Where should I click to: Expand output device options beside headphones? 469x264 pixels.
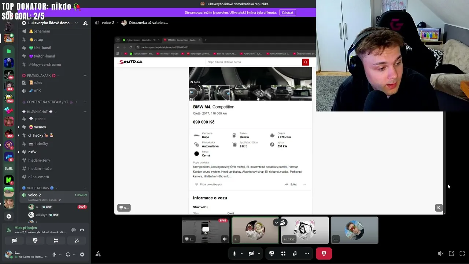pos(74,254)
